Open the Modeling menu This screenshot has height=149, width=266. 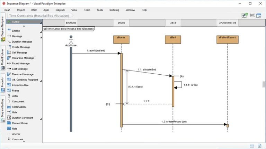[x=114, y=10]
